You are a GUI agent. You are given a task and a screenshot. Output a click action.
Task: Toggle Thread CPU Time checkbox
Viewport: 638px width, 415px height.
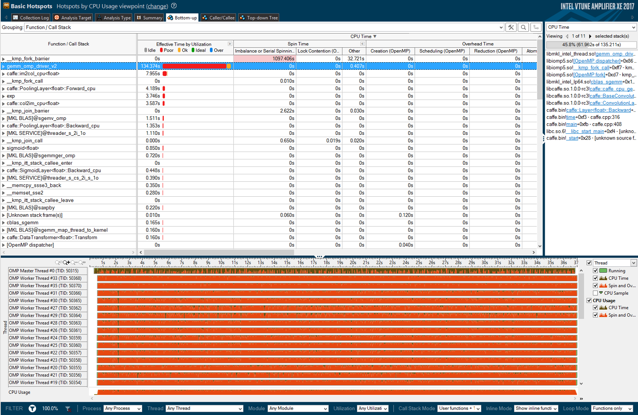(595, 278)
